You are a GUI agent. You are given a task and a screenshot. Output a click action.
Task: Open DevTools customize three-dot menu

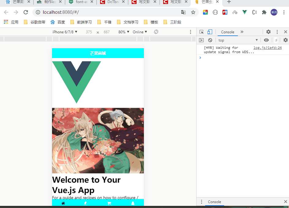tap(277, 32)
